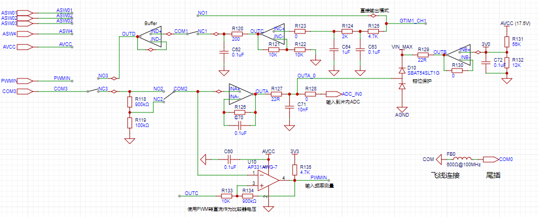
Task: Select the C62 0.1uF capacitor symbol
Action: click(224, 52)
